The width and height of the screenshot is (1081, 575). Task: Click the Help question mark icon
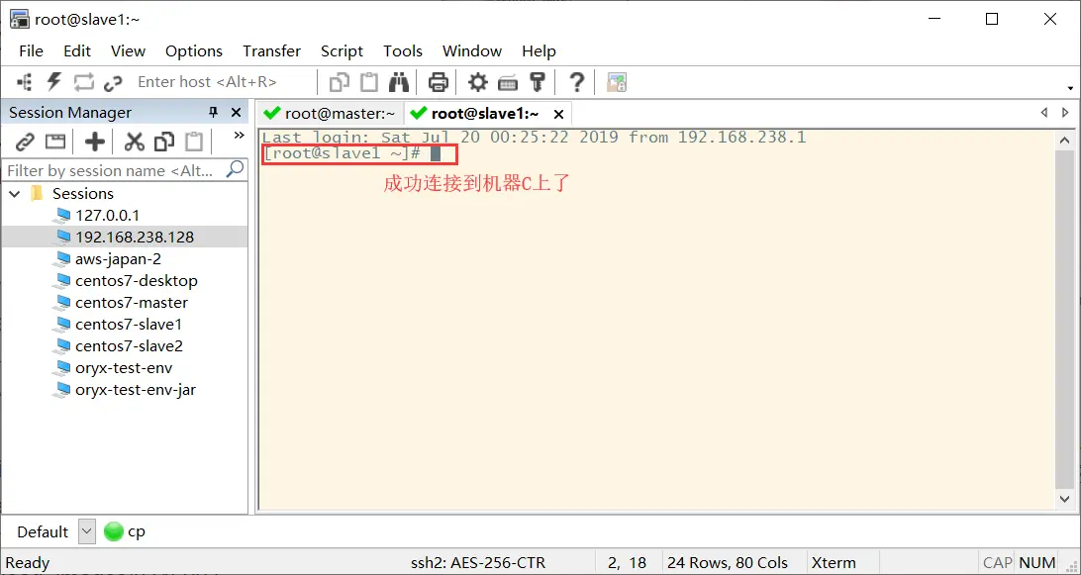[577, 82]
